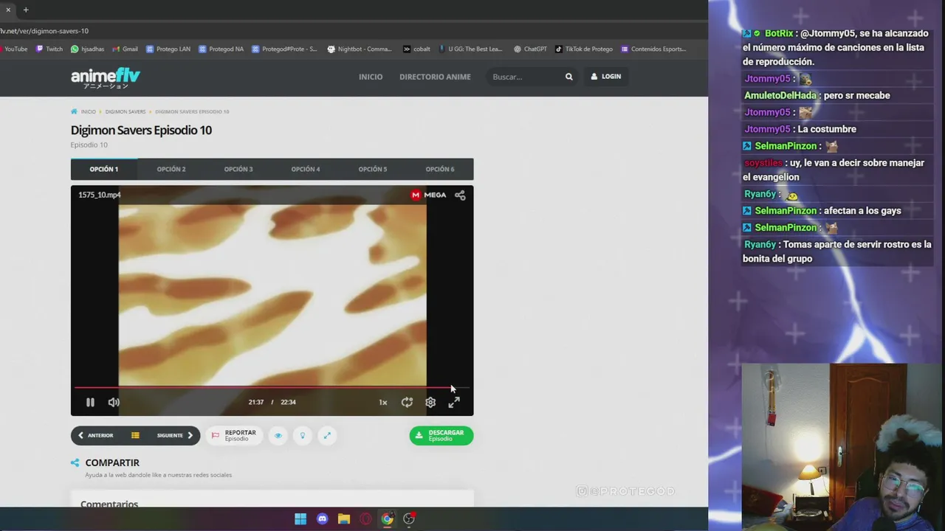Toggle the video loop icon
Image resolution: width=945 pixels, height=531 pixels.
(407, 402)
